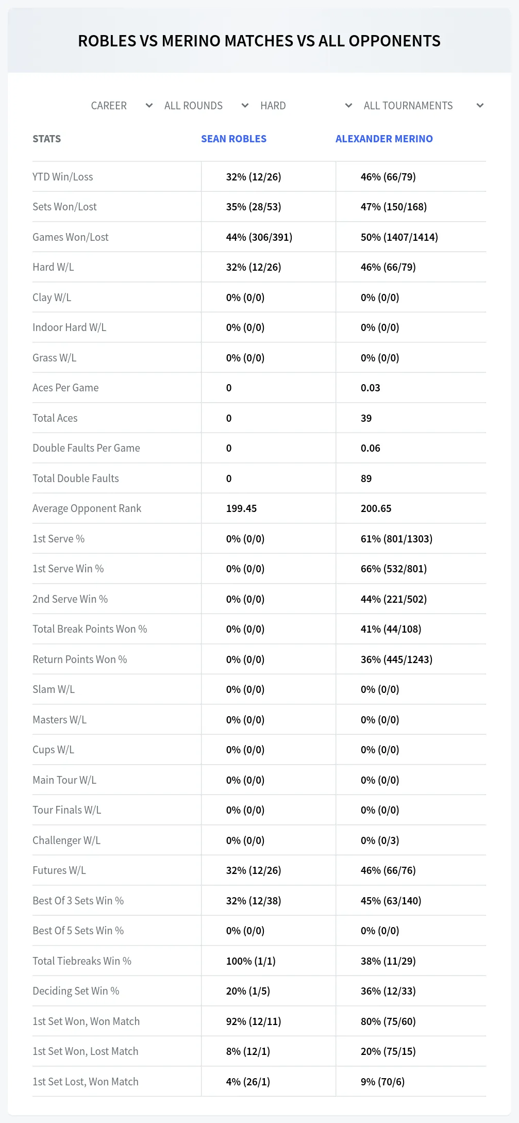Click Merino's Games Won/Lost value
The image size is (519, 1123).
coord(399,237)
